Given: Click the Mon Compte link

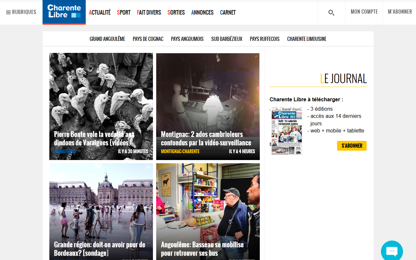Looking at the screenshot, I should point(364,12).
